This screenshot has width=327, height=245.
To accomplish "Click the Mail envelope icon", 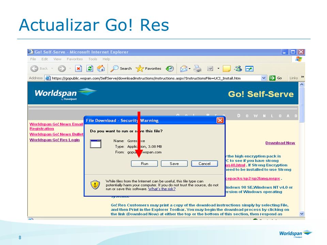I will pos(184,68).
